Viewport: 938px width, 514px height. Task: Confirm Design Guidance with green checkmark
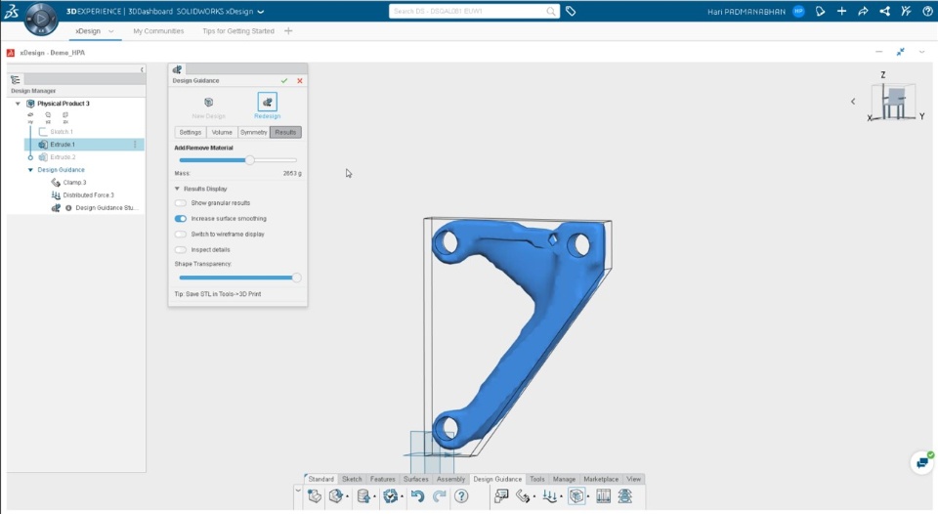(284, 81)
